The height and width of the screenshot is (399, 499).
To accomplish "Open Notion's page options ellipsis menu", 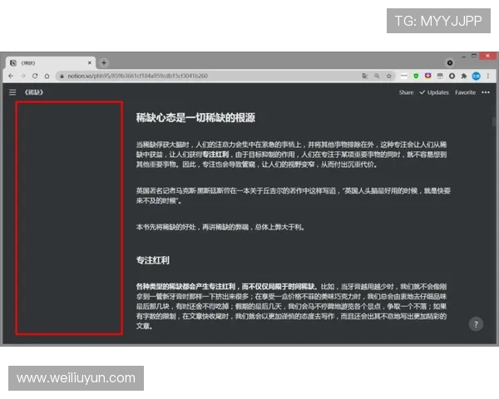I will point(486,92).
